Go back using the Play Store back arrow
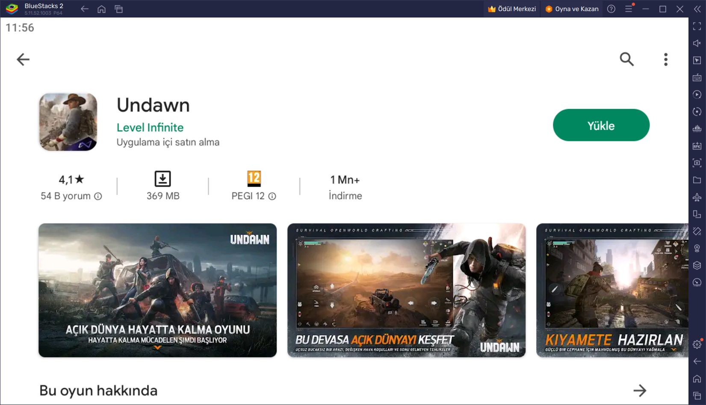Viewport: 706px width, 405px height. [23, 59]
